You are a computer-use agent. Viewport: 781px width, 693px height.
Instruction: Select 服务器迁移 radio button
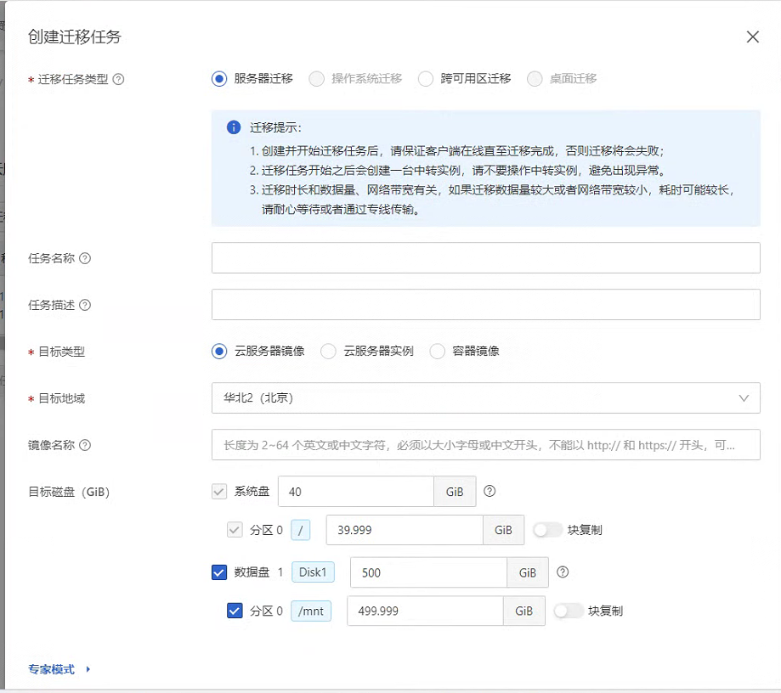click(x=219, y=79)
